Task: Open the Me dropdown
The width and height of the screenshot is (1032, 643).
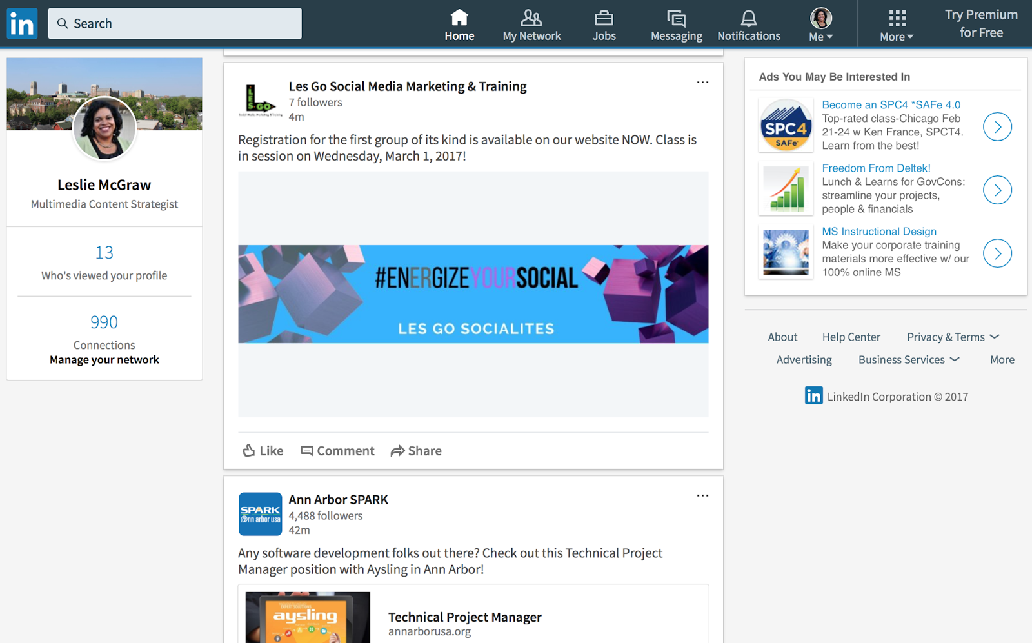Action: tap(820, 24)
